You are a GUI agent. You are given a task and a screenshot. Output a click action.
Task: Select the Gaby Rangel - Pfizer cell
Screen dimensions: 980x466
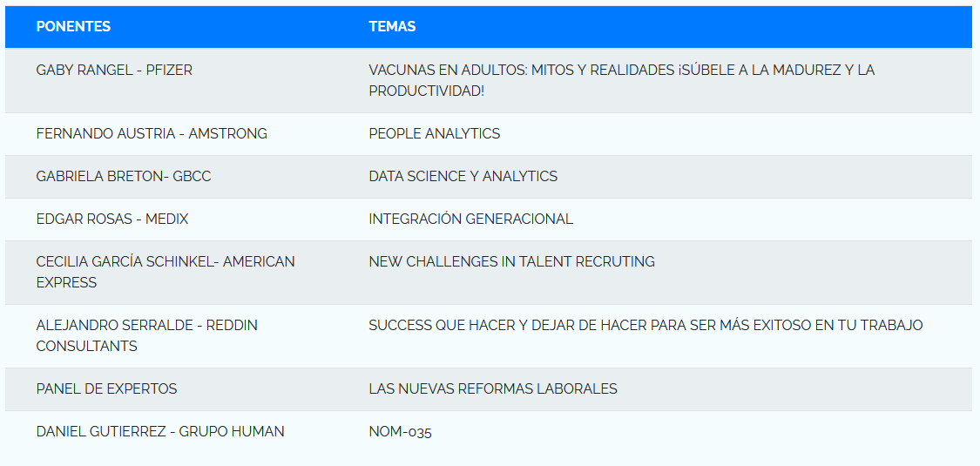pos(114,70)
